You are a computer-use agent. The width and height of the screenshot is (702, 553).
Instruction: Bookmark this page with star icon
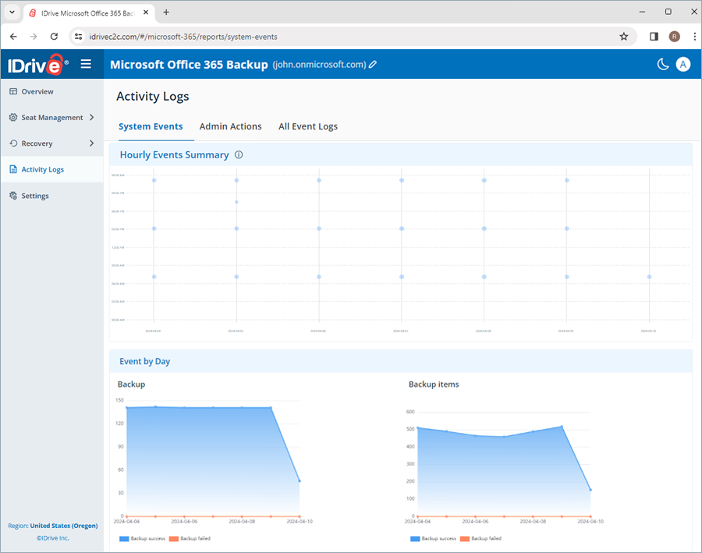click(x=623, y=37)
